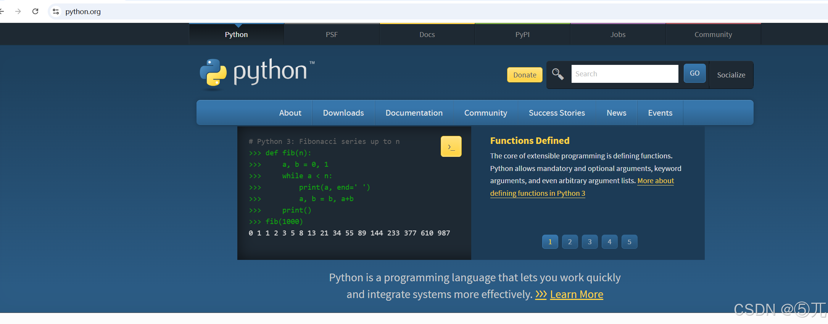Click the browser reload icon
This screenshot has width=828, height=324.
point(35,11)
